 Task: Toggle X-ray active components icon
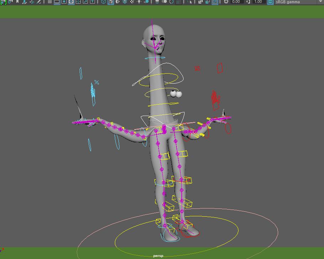click(x=208, y=2)
